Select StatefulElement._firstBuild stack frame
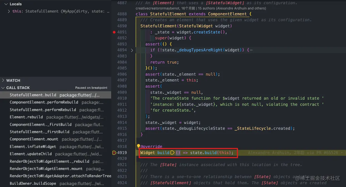Screen dimensions: 346x187 click(x=56, y=132)
